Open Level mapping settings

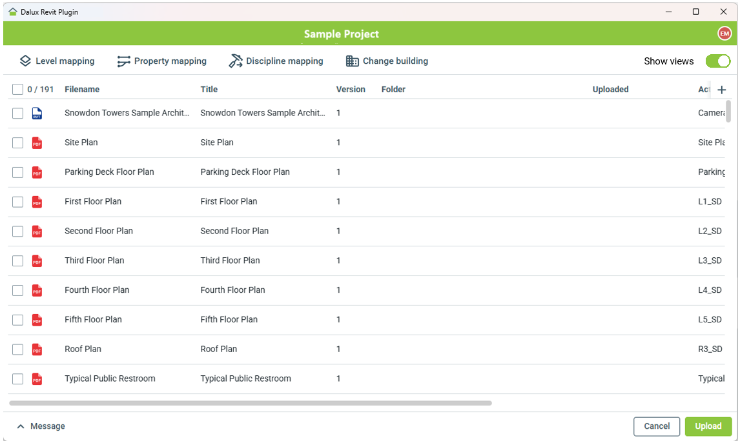[x=57, y=61]
